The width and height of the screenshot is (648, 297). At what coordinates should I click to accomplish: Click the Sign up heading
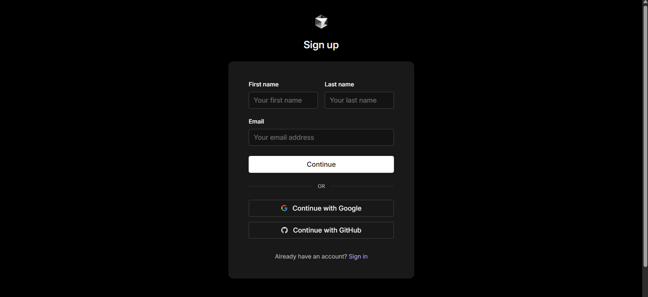point(321,45)
